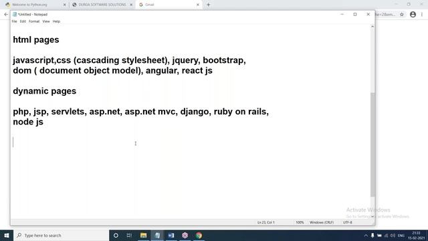
Task: Click the 'dynamic pages' line
Action: (45, 91)
